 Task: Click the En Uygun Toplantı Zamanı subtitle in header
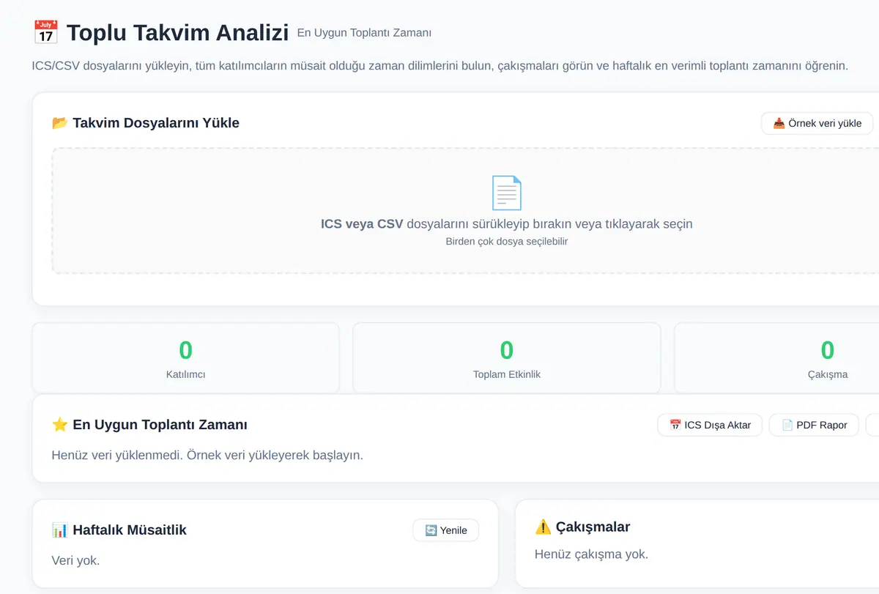click(364, 33)
